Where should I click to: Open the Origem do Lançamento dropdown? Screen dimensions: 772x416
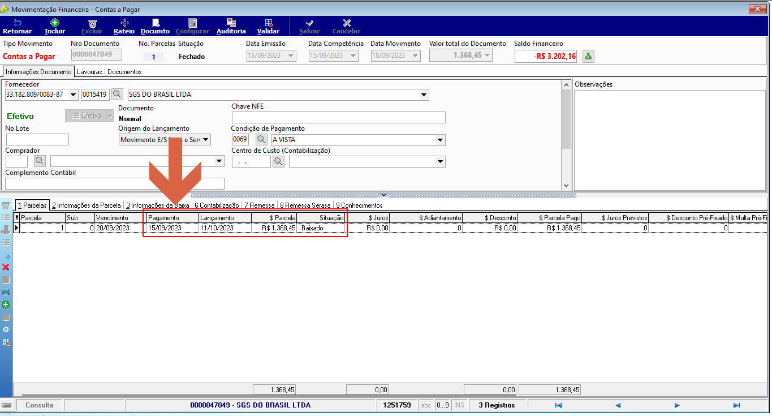point(206,139)
